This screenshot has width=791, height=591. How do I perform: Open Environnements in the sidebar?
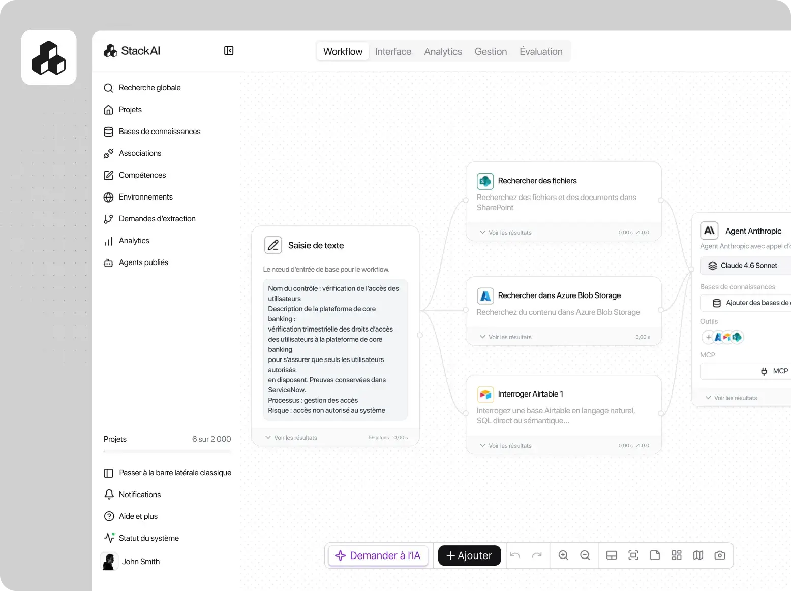coord(138,197)
